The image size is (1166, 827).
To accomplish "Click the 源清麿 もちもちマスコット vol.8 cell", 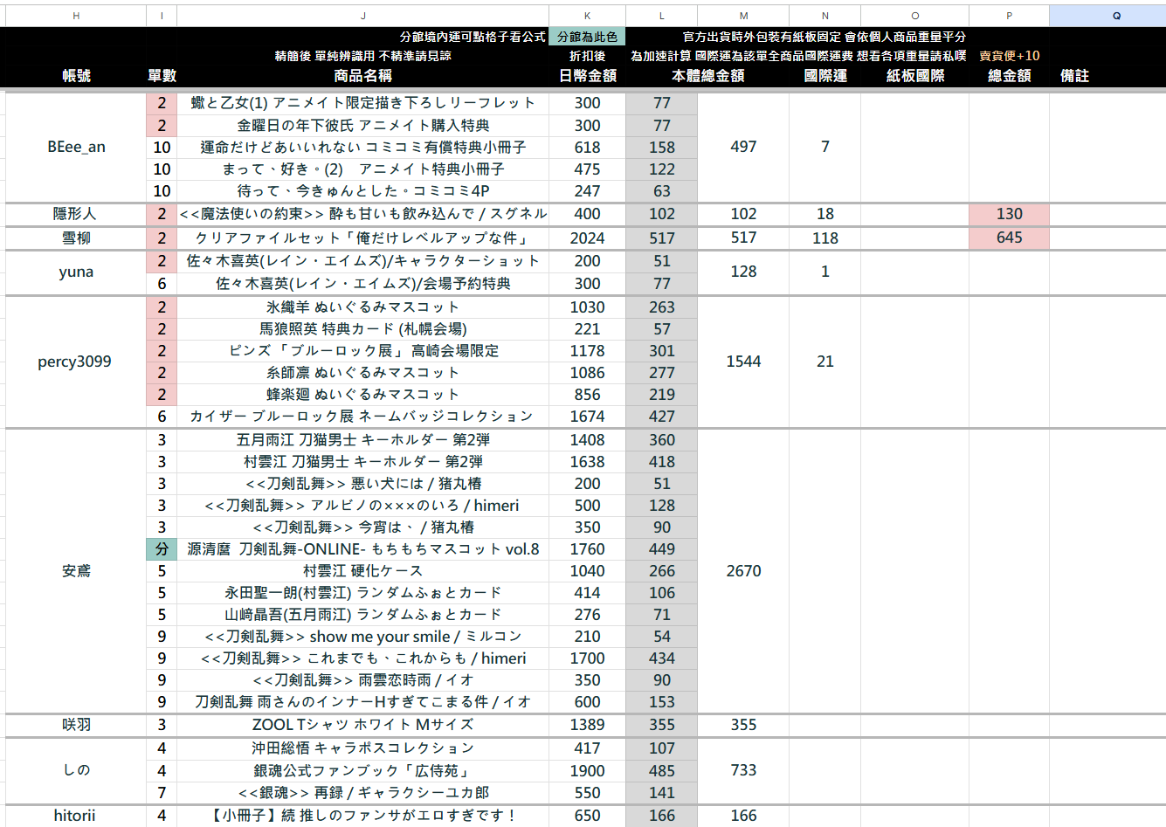I will (x=362, y=549).
